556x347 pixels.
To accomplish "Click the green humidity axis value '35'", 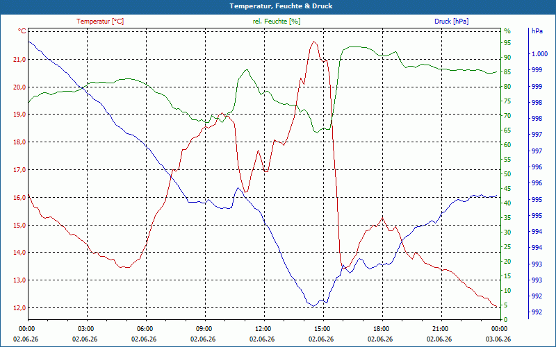I will click(507, 218).
